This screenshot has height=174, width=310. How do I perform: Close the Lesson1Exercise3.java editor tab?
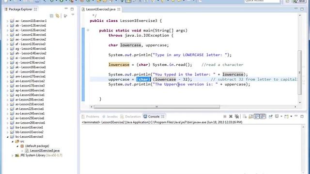tap(119, 9)
